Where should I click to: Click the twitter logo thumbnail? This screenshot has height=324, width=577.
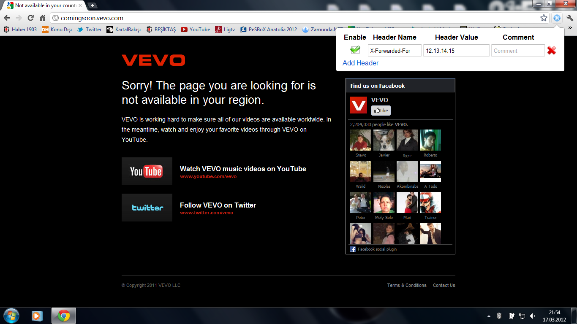click(147, 208)
